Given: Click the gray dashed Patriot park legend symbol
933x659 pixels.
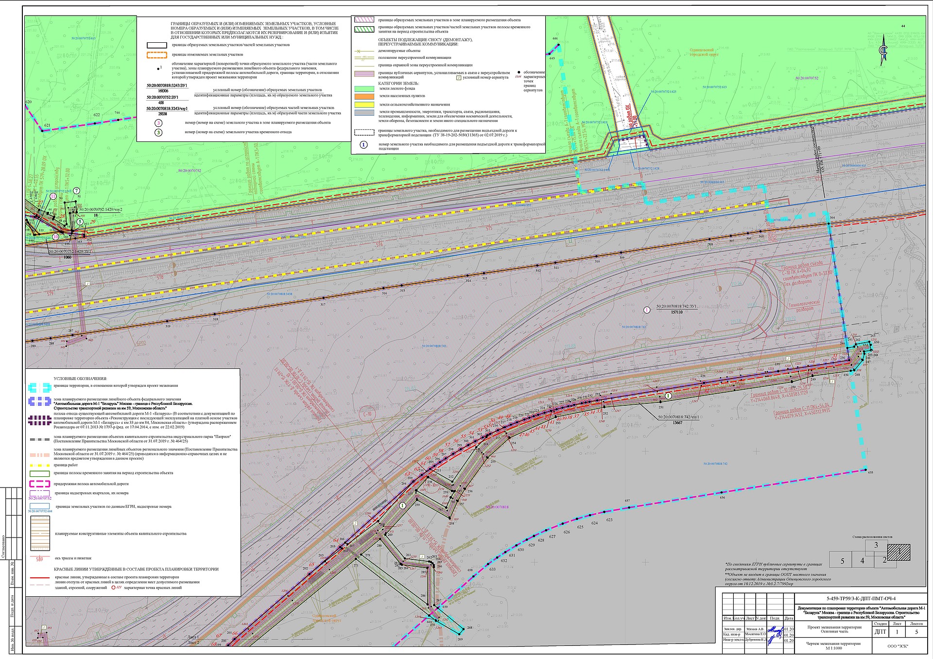Looking at the screenshot, I should pyautogui.click(x=39, y=439).
